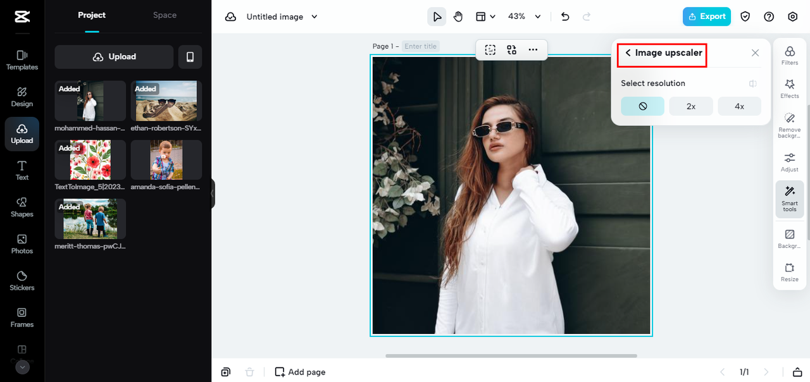Screen dimensions: 810x382
Task: Open the Remove background tool
Action: [790, 126]
